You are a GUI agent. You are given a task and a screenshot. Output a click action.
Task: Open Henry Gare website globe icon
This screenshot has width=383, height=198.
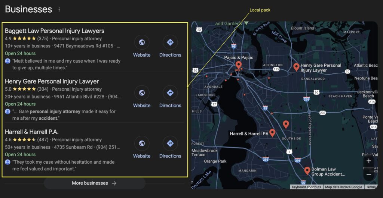142,93
